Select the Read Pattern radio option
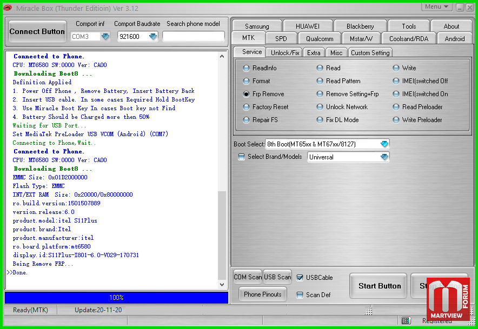 click(320, 81)
